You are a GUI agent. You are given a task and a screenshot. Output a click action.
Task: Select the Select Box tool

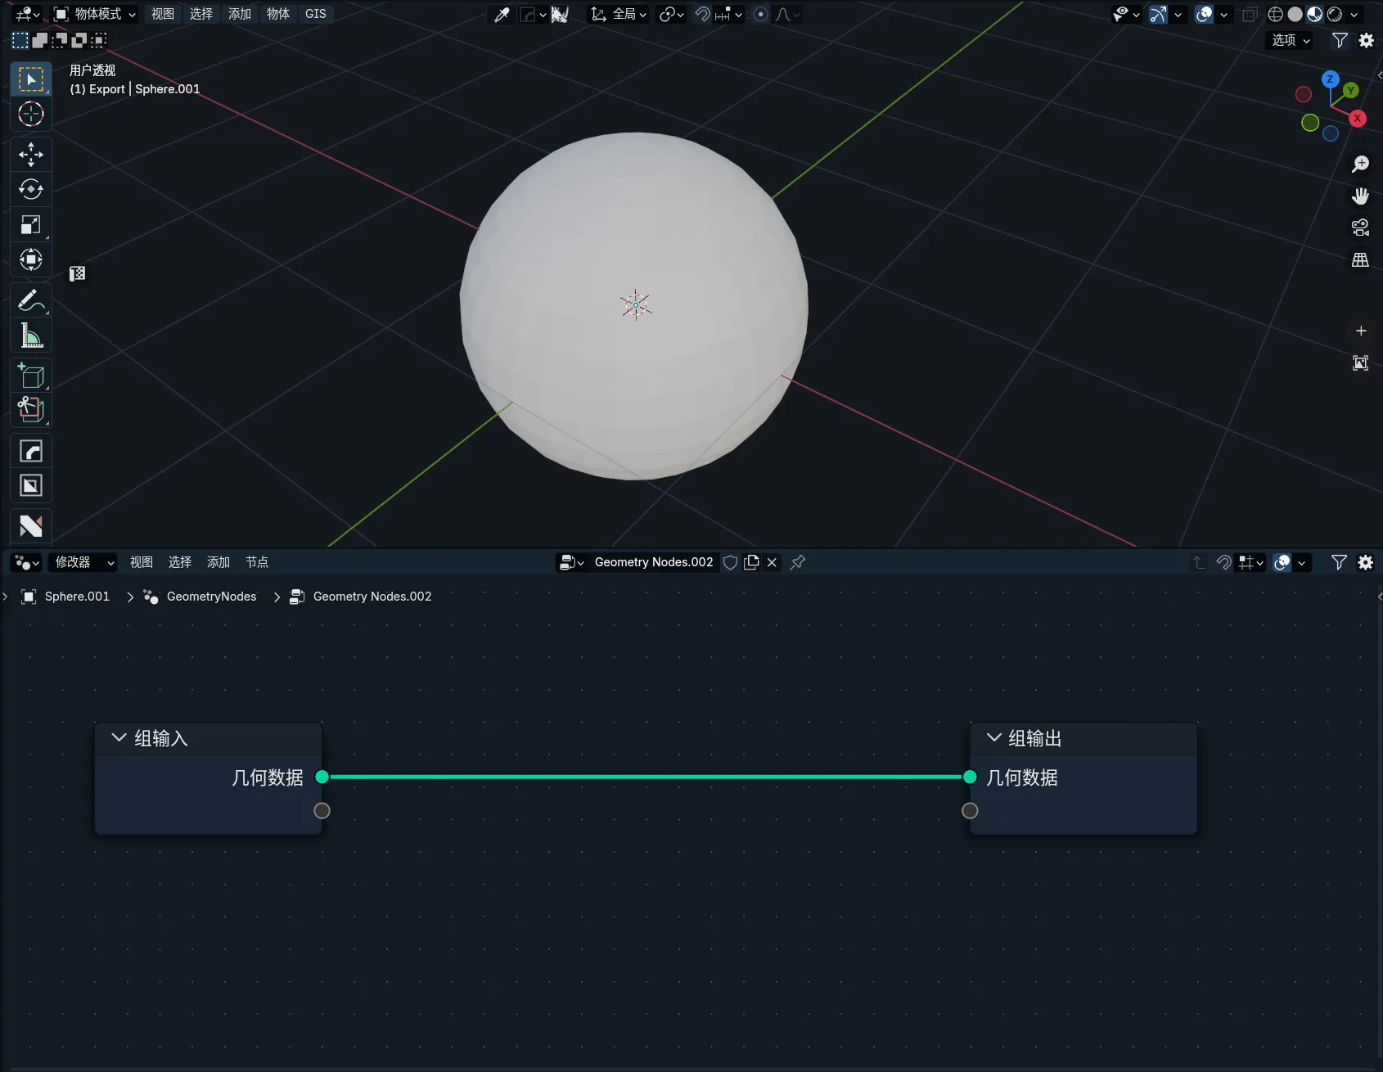tap(31, 79)
